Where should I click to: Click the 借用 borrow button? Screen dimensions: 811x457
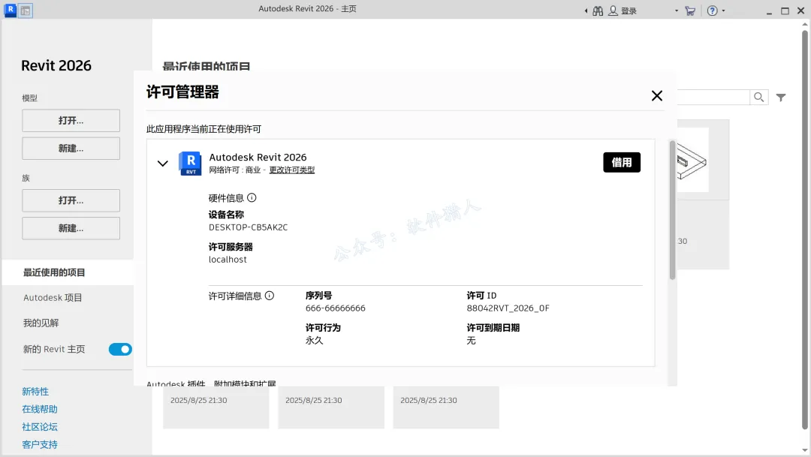[622, 162]
